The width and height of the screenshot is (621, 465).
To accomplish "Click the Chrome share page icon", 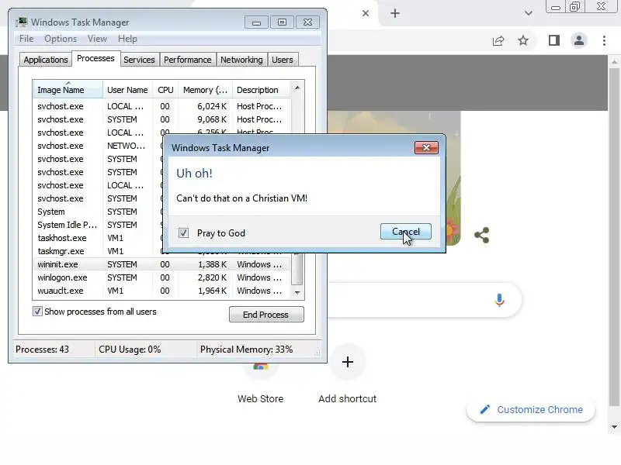I will pos(498,40).
